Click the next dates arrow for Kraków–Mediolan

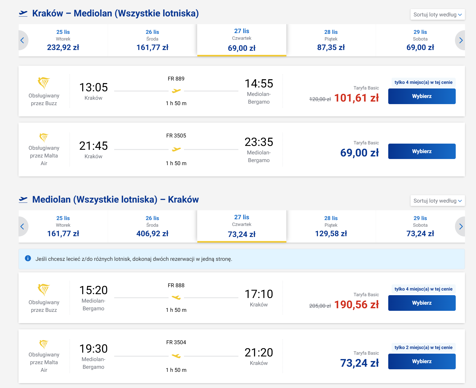click(461, 40)
